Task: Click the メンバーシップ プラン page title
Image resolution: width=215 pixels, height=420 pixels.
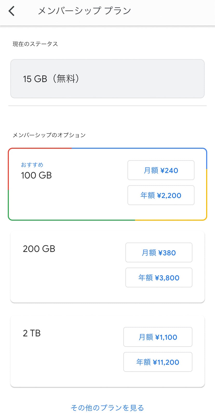Action: point(84,11)
